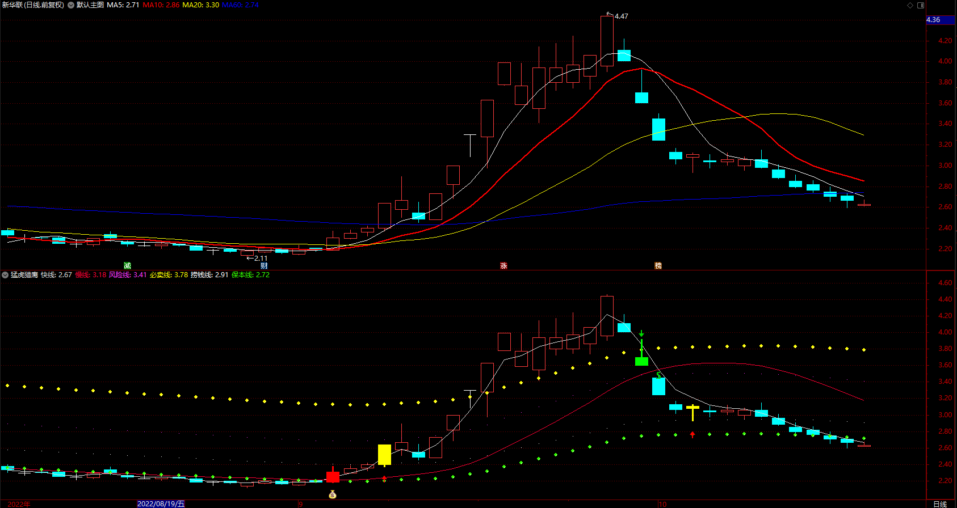Screen dimensions: 957x508
Task: Click the 保本线: 2.72 value label
Action: 250,275
